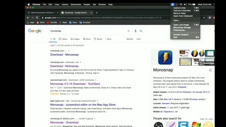Viewport: 226px width, 127px height.
Task: Open Monosnap 4.0.14 Download - TechSpot link
Action: (x=75, y=84)
